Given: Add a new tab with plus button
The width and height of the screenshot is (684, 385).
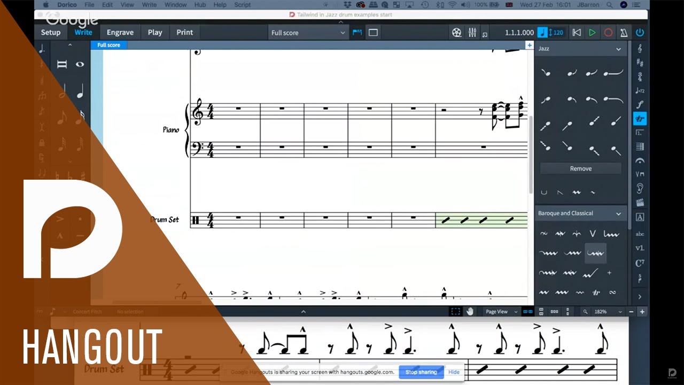Looking at the screenshot, I should [x=530, y=45].
